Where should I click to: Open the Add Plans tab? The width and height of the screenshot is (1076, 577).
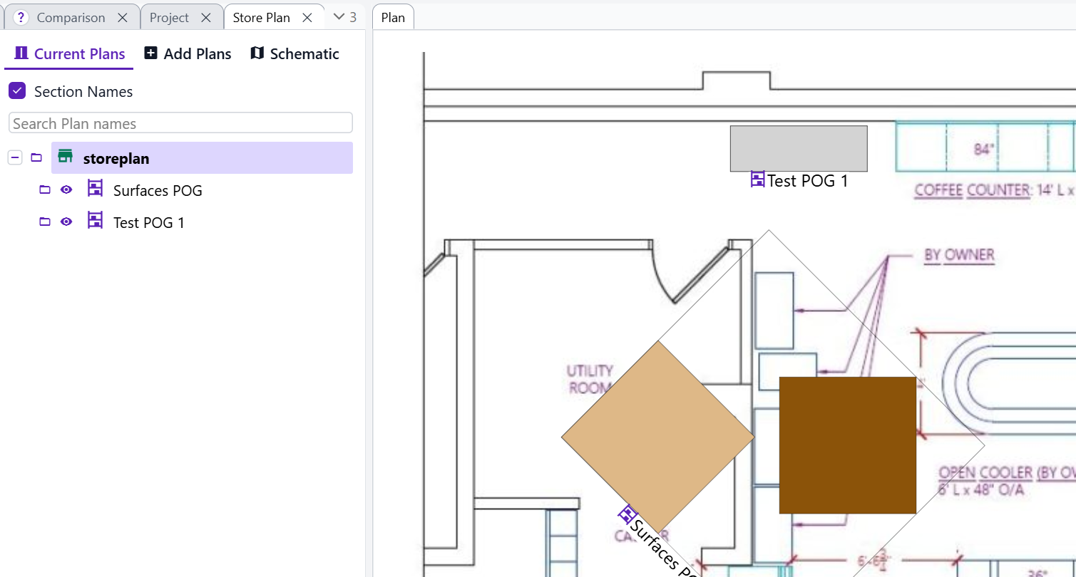point(188,54)
